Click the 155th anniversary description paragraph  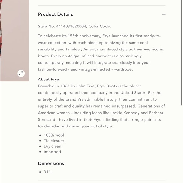[101, 53]
